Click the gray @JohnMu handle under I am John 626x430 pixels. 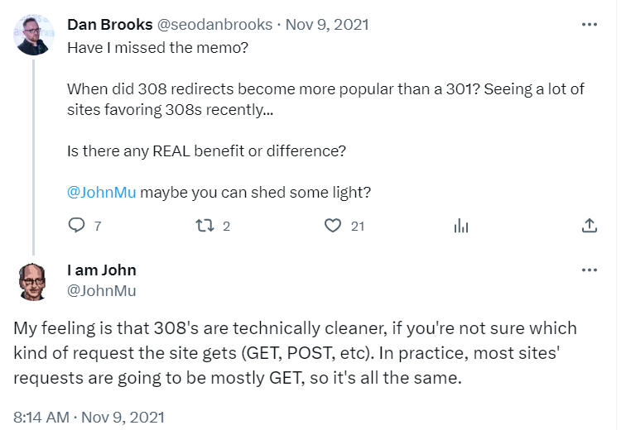[x=101, y=290]
